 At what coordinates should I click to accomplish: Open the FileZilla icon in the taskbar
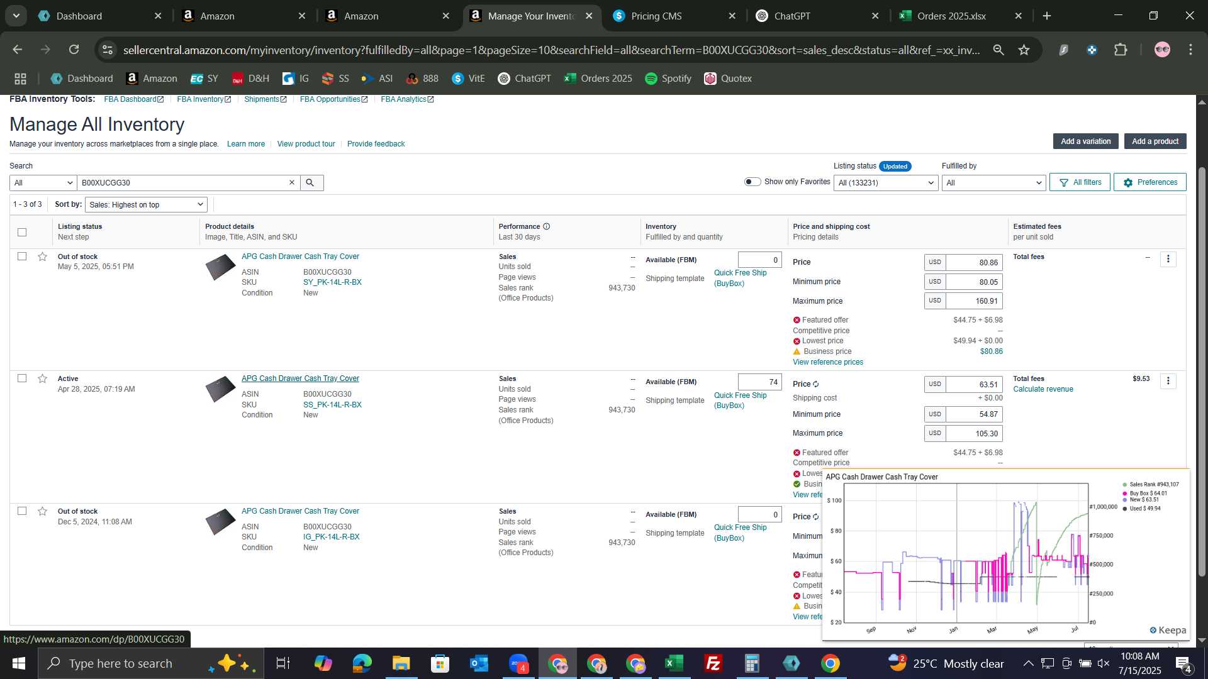coord(713,663)
